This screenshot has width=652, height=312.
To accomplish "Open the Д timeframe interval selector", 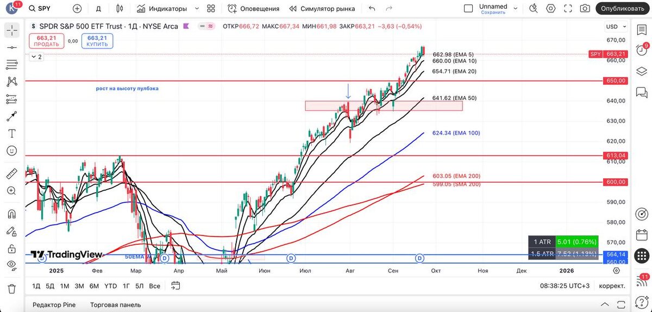I will click(98, 9).
